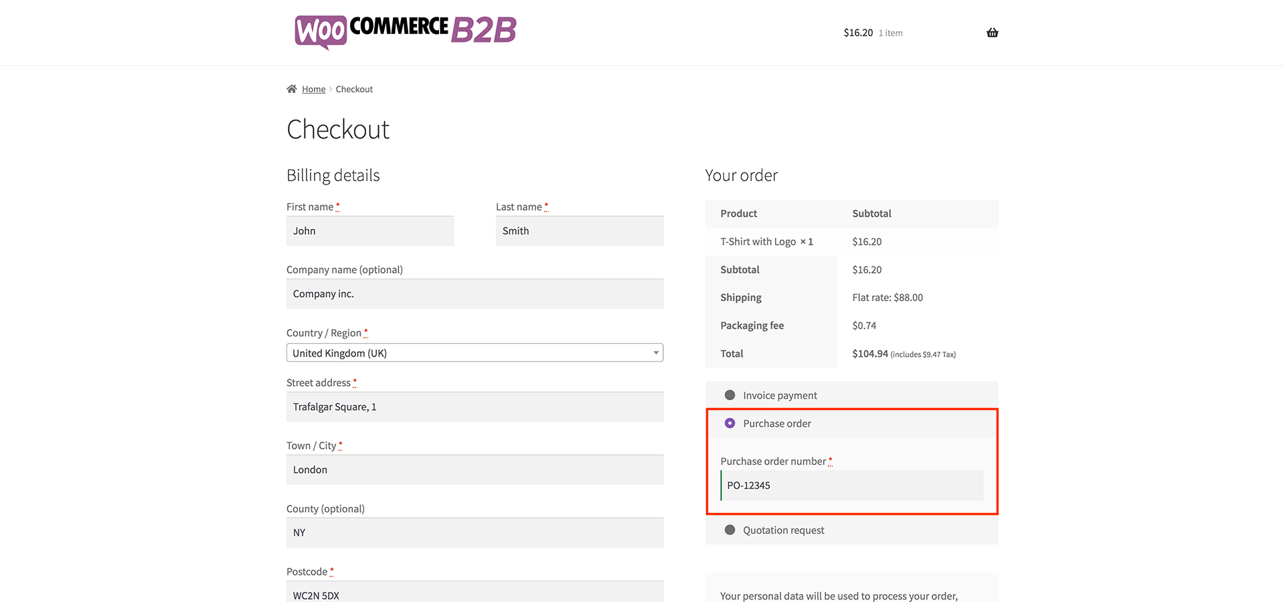The height and width of the screenshot is (602, 1285).
Task: Click the Last name input field
Action: (x=580, y=231)
